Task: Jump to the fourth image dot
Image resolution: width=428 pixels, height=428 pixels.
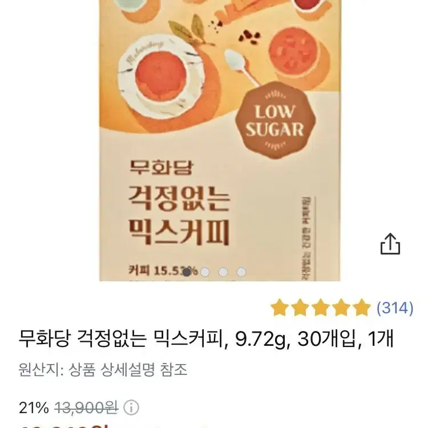Action: coord(241,272)
